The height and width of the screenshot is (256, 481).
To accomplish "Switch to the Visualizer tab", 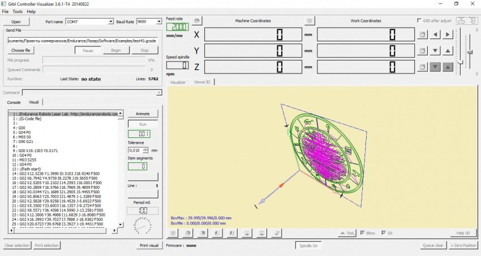I will (178, 83).
